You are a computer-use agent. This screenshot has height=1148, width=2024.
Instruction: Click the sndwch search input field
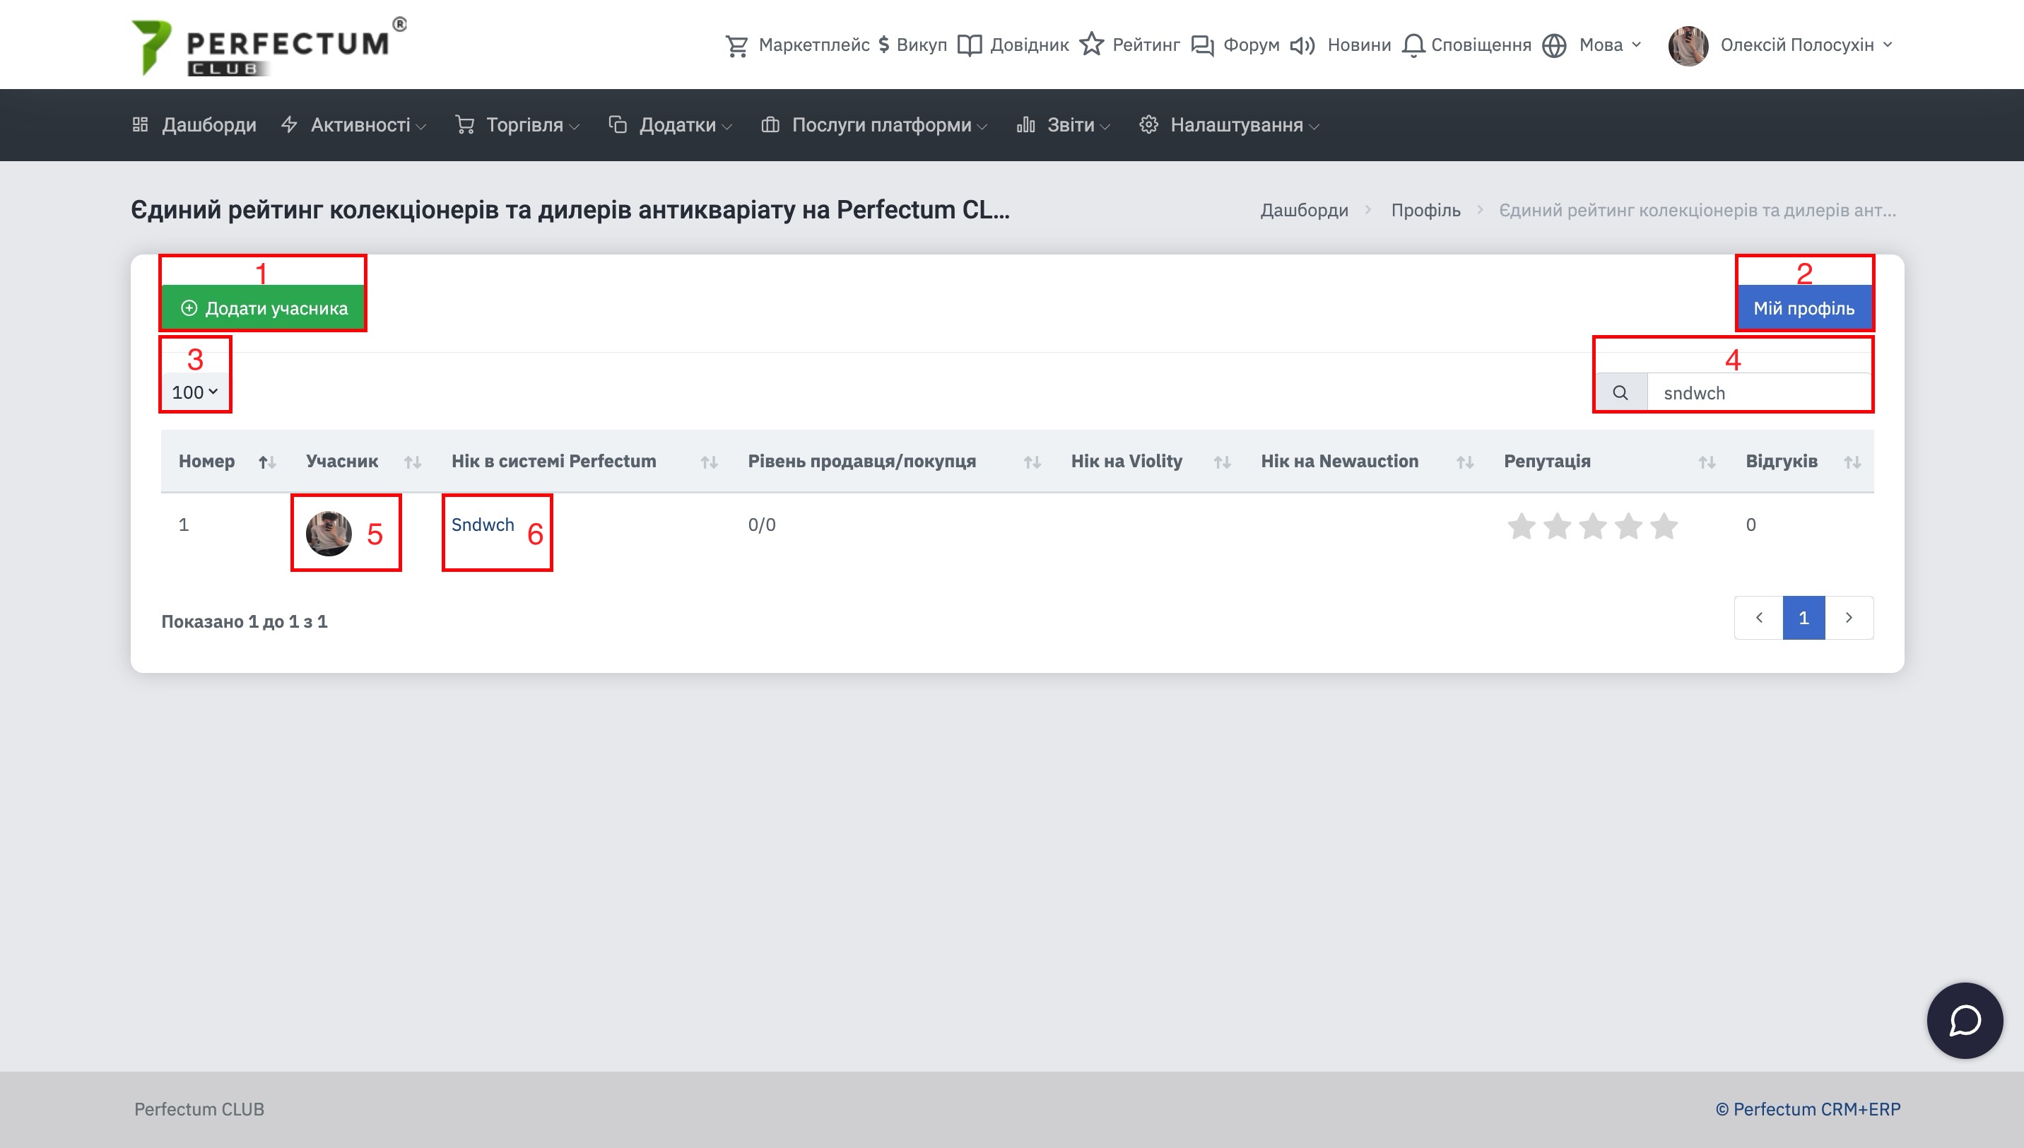(x=1758, y=392)
